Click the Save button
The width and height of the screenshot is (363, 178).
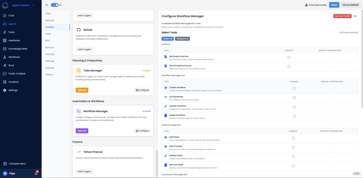coord(334,5)
